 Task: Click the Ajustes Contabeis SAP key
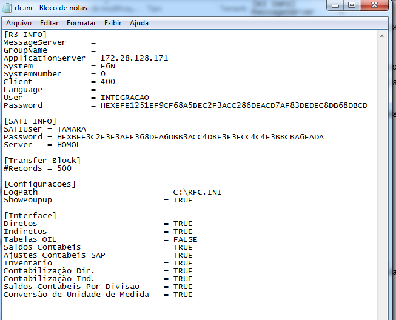[x=55, y=255]
